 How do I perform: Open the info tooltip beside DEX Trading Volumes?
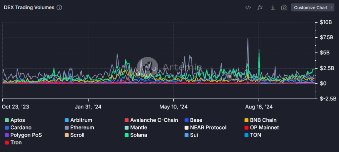[x=59, y=8]
